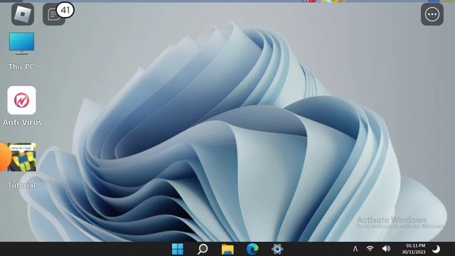Select the "Anti-Virus" label text

[22, 122]
